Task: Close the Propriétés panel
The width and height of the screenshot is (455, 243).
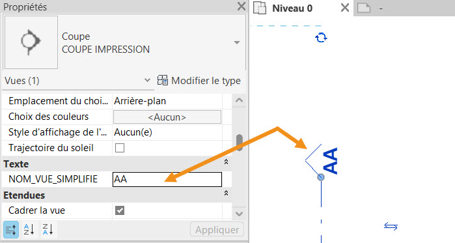Action: [x=241, y=6]
